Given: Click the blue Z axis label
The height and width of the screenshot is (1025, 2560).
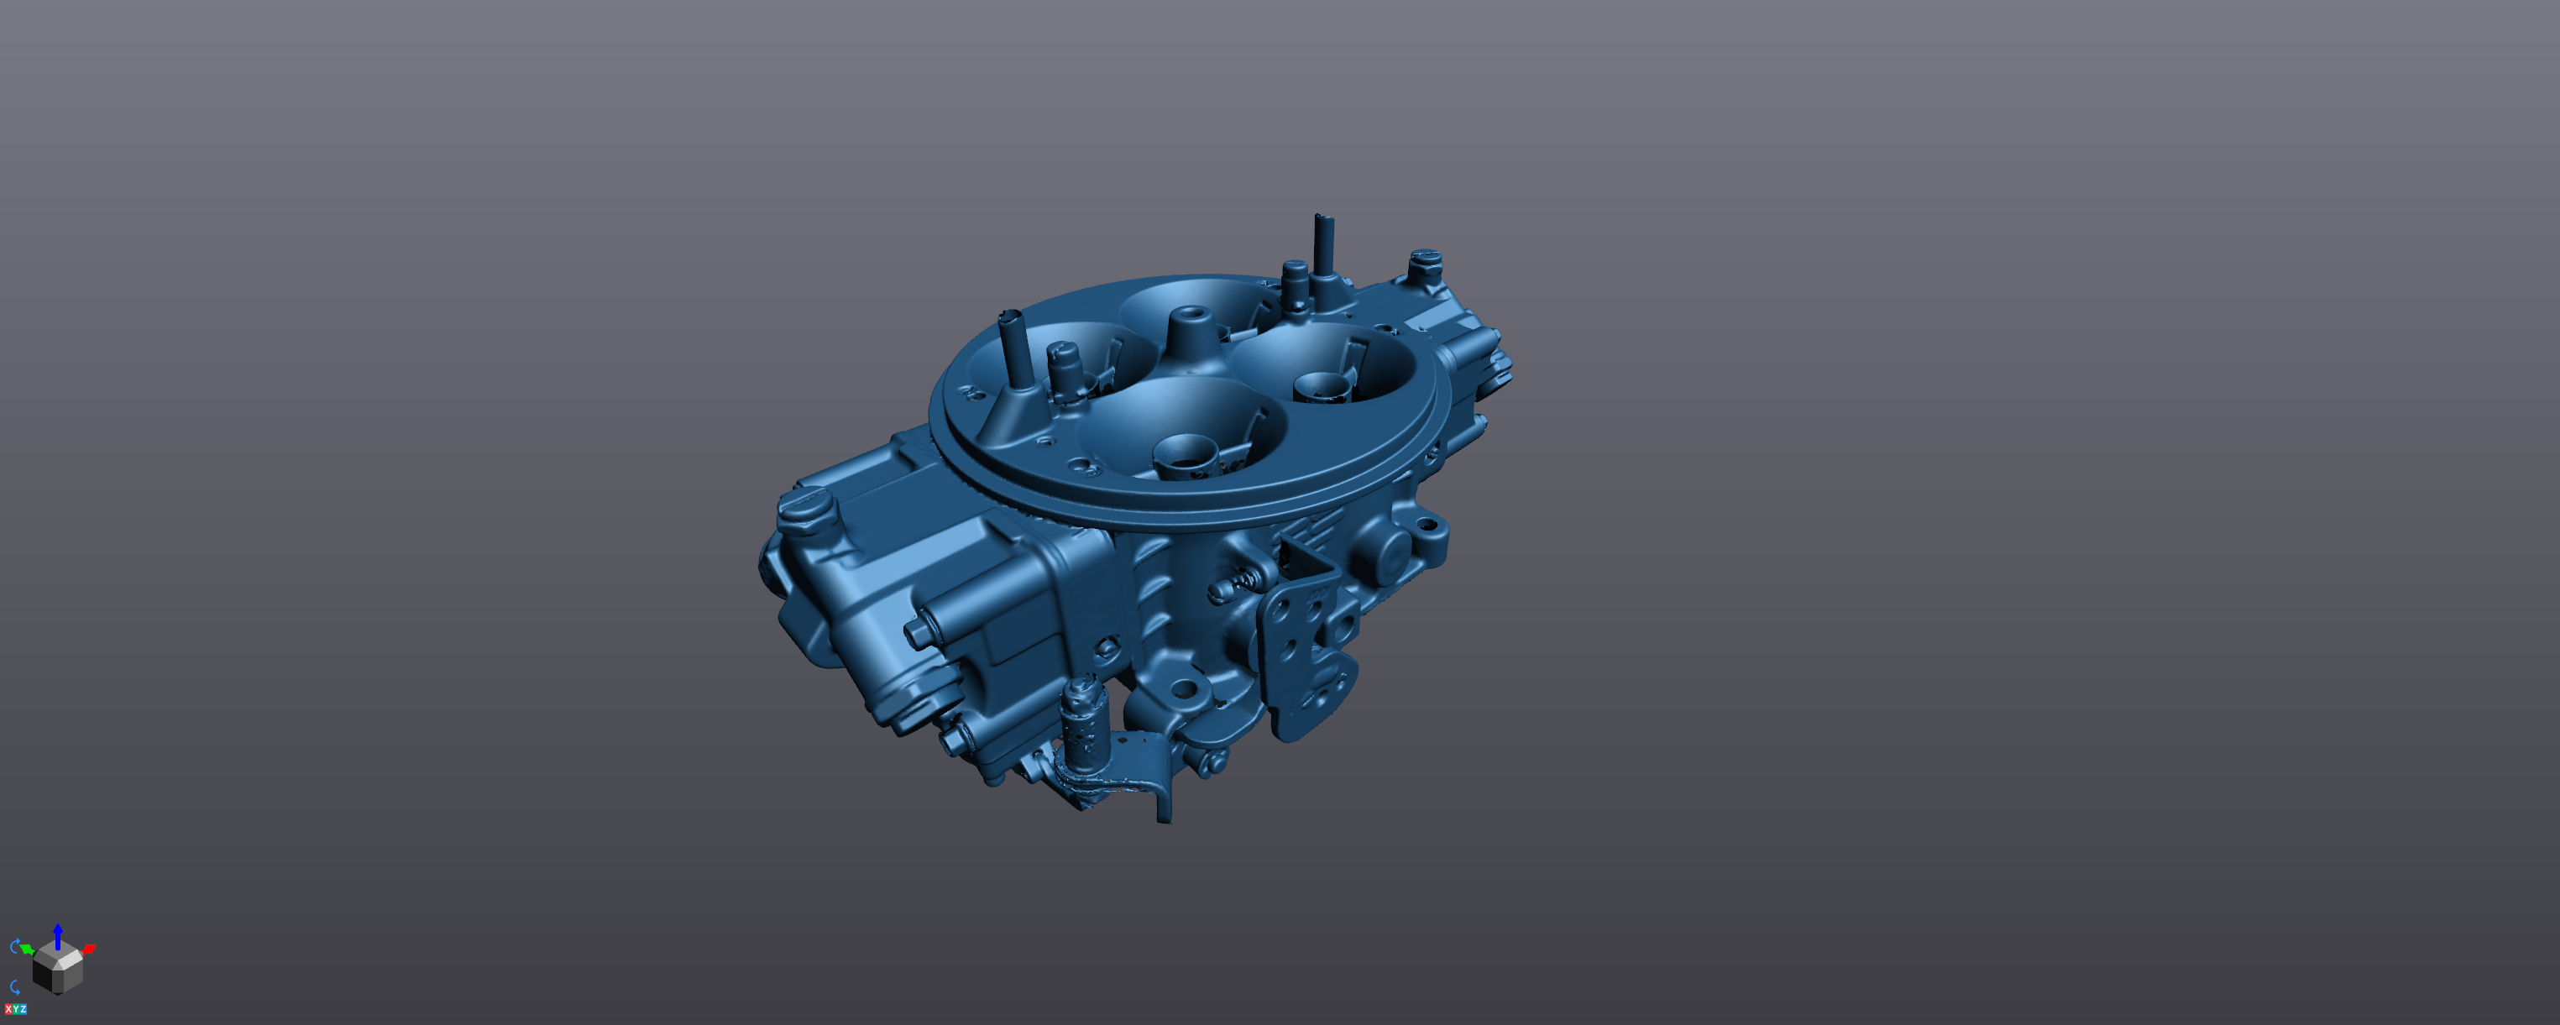Looking at the screenshot, I should click(23, 1009).
